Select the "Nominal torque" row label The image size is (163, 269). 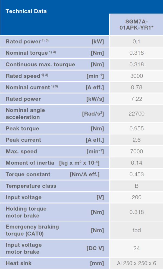point(27,53)
